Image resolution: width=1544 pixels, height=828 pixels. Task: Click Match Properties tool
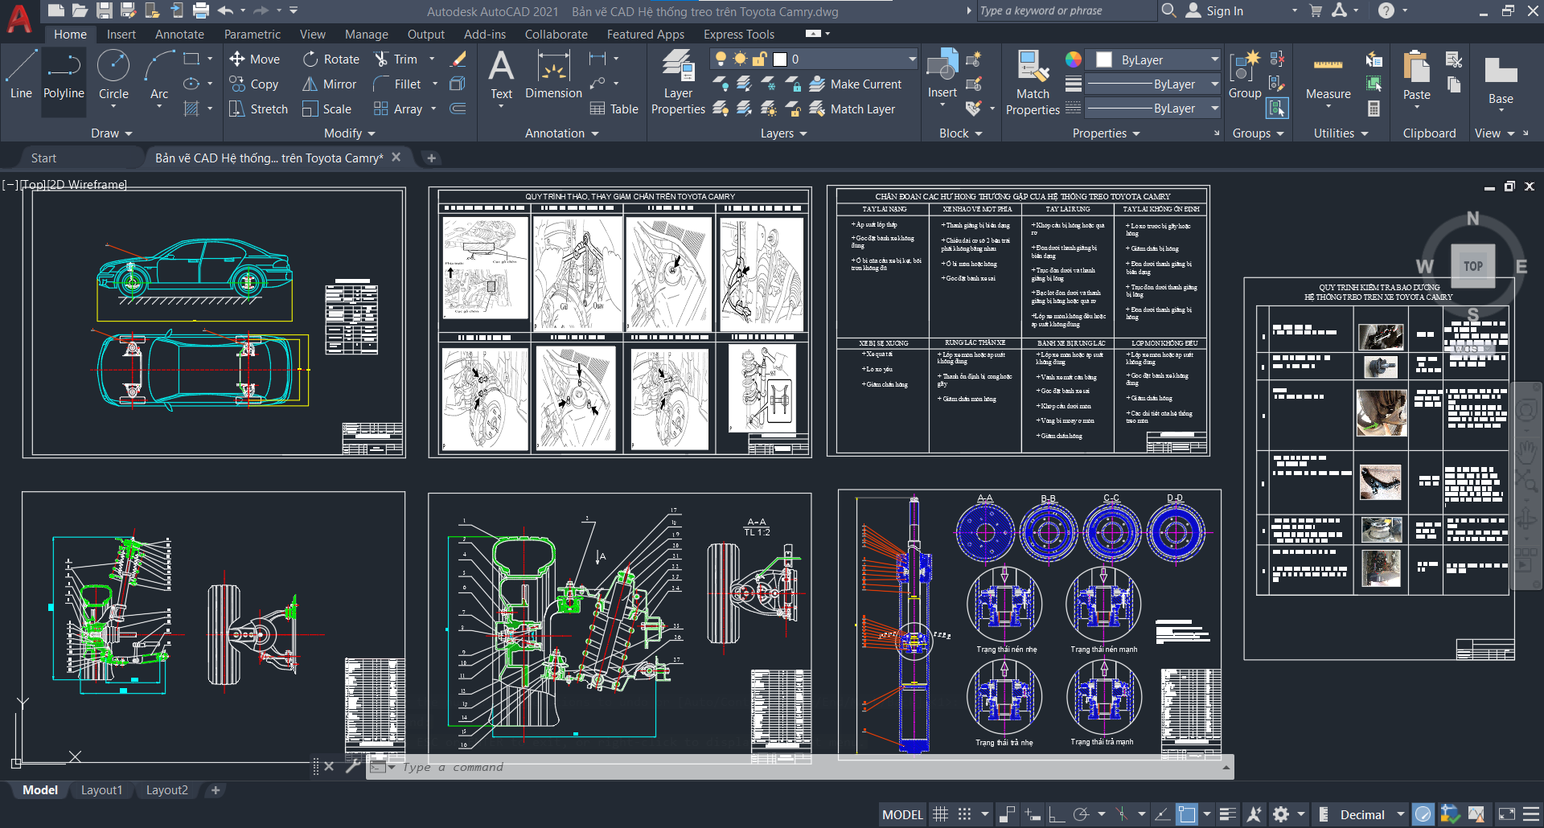pos(1033,82)
